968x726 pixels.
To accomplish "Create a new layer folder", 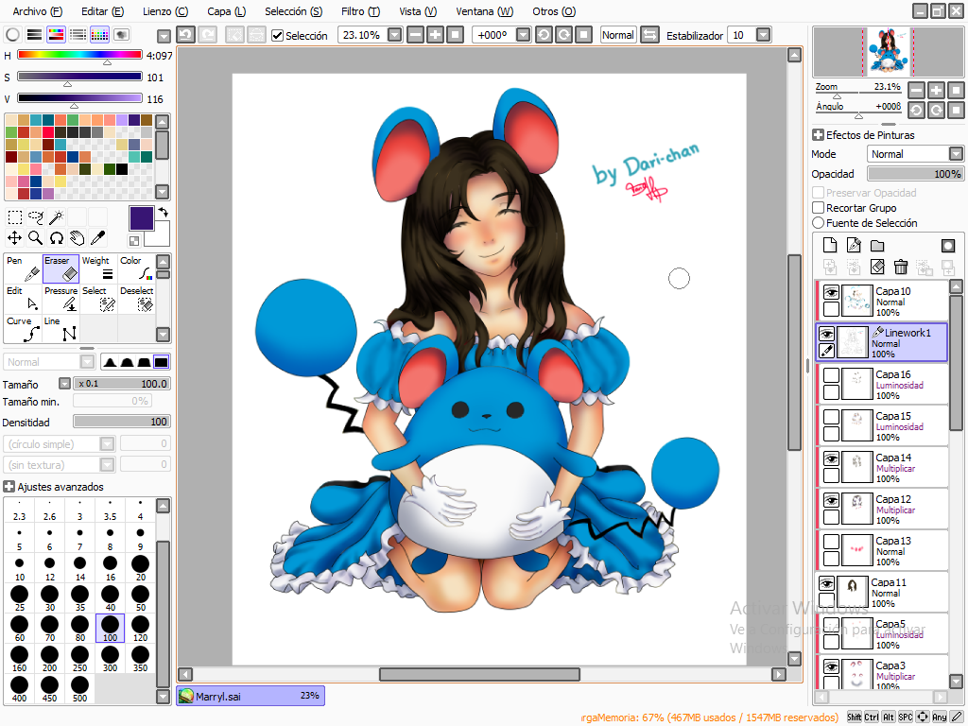I will [x=877, y=246].
